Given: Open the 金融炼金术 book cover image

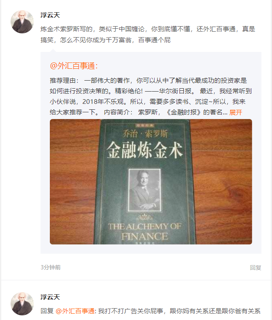Looking at the screenshot, I should [151, 182].
